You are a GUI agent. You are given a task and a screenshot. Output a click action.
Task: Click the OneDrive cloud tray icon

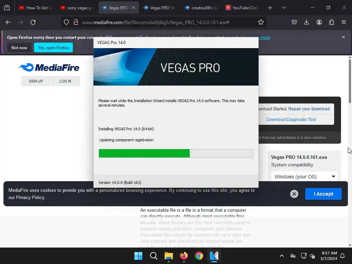point(293,256)
